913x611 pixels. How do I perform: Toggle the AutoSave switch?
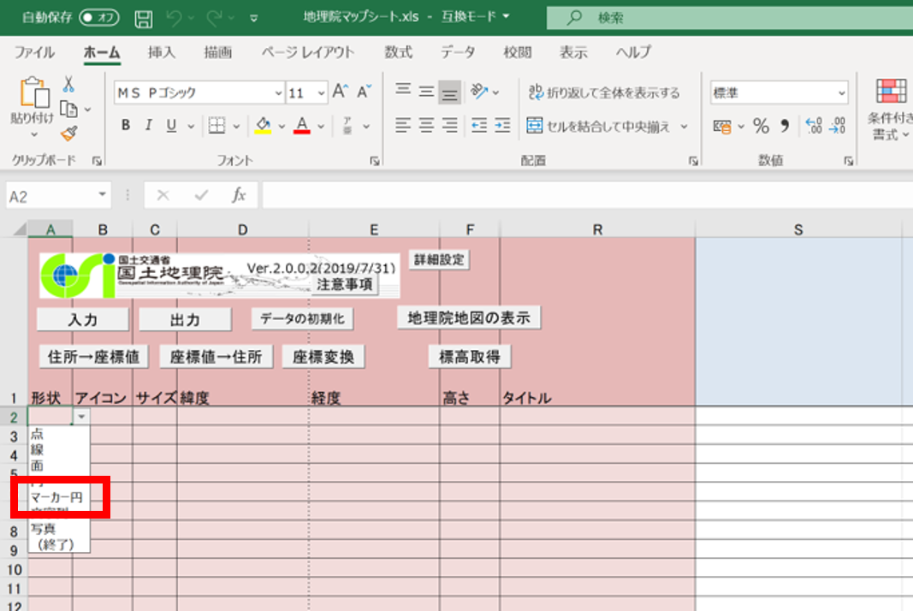click(x=98, y=17)
